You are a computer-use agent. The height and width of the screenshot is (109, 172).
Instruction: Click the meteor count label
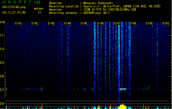point(39,8)
